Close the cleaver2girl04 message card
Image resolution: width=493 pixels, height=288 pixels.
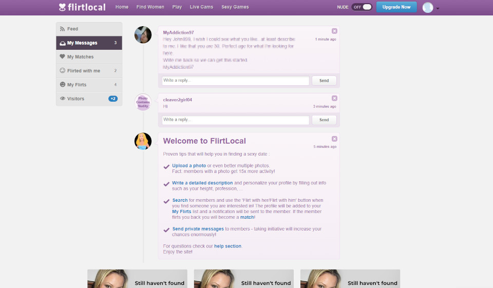click(334, 98)
